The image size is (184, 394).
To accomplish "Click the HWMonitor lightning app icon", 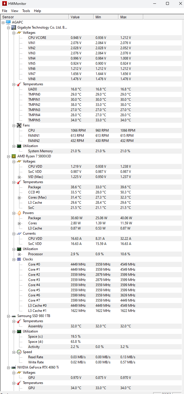I will coord(4,3).
